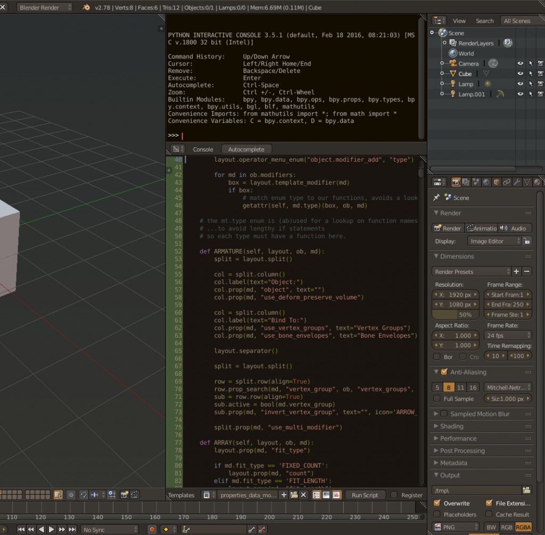Toggle line numbers in the text editor
The image size is (545, 535).
(x=315, y=496)
